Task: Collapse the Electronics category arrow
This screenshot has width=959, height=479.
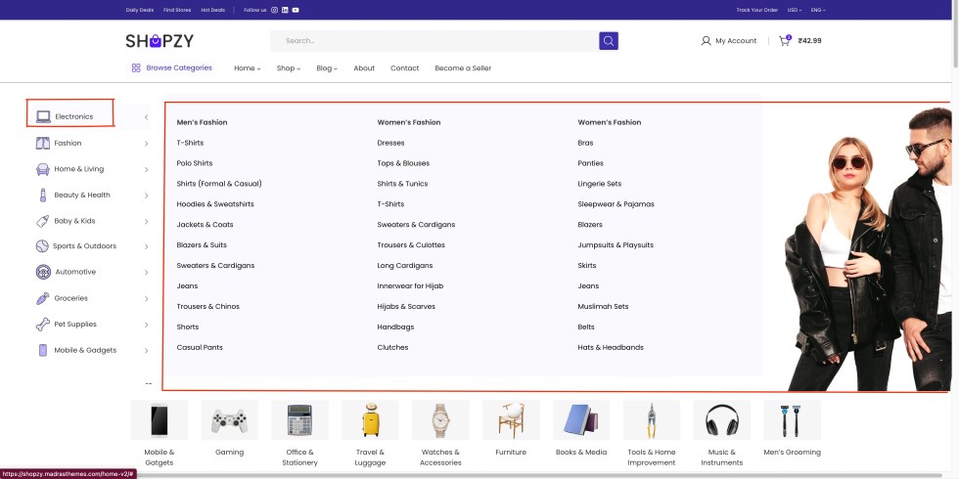Action: coord(146,117)
